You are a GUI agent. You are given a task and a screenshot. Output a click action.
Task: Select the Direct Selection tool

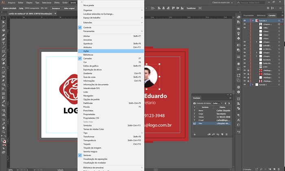(3, 22)
